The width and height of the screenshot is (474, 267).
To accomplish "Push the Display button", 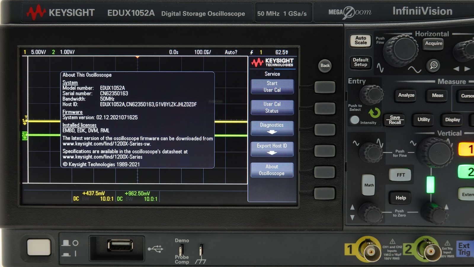I will coord(452,120).
